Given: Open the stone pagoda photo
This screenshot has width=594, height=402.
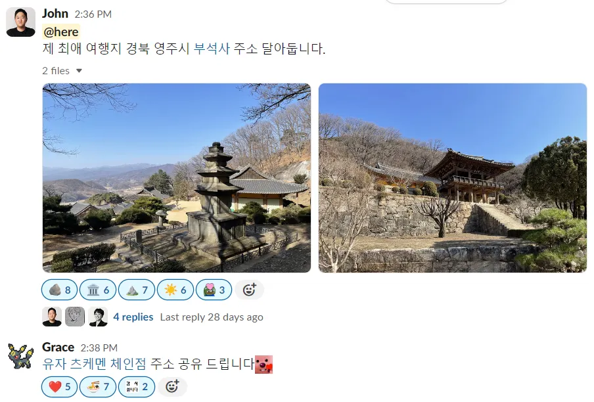Looking at the screenshot, I should 177,178.
